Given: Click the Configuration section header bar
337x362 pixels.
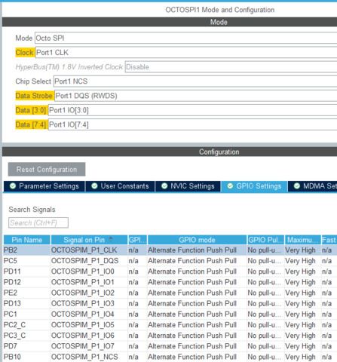Looking at the screenshot, I should 170,152.
